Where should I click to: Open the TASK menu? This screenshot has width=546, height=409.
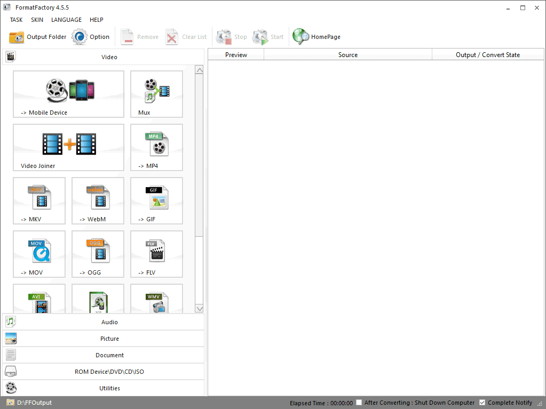click(17, 20)
